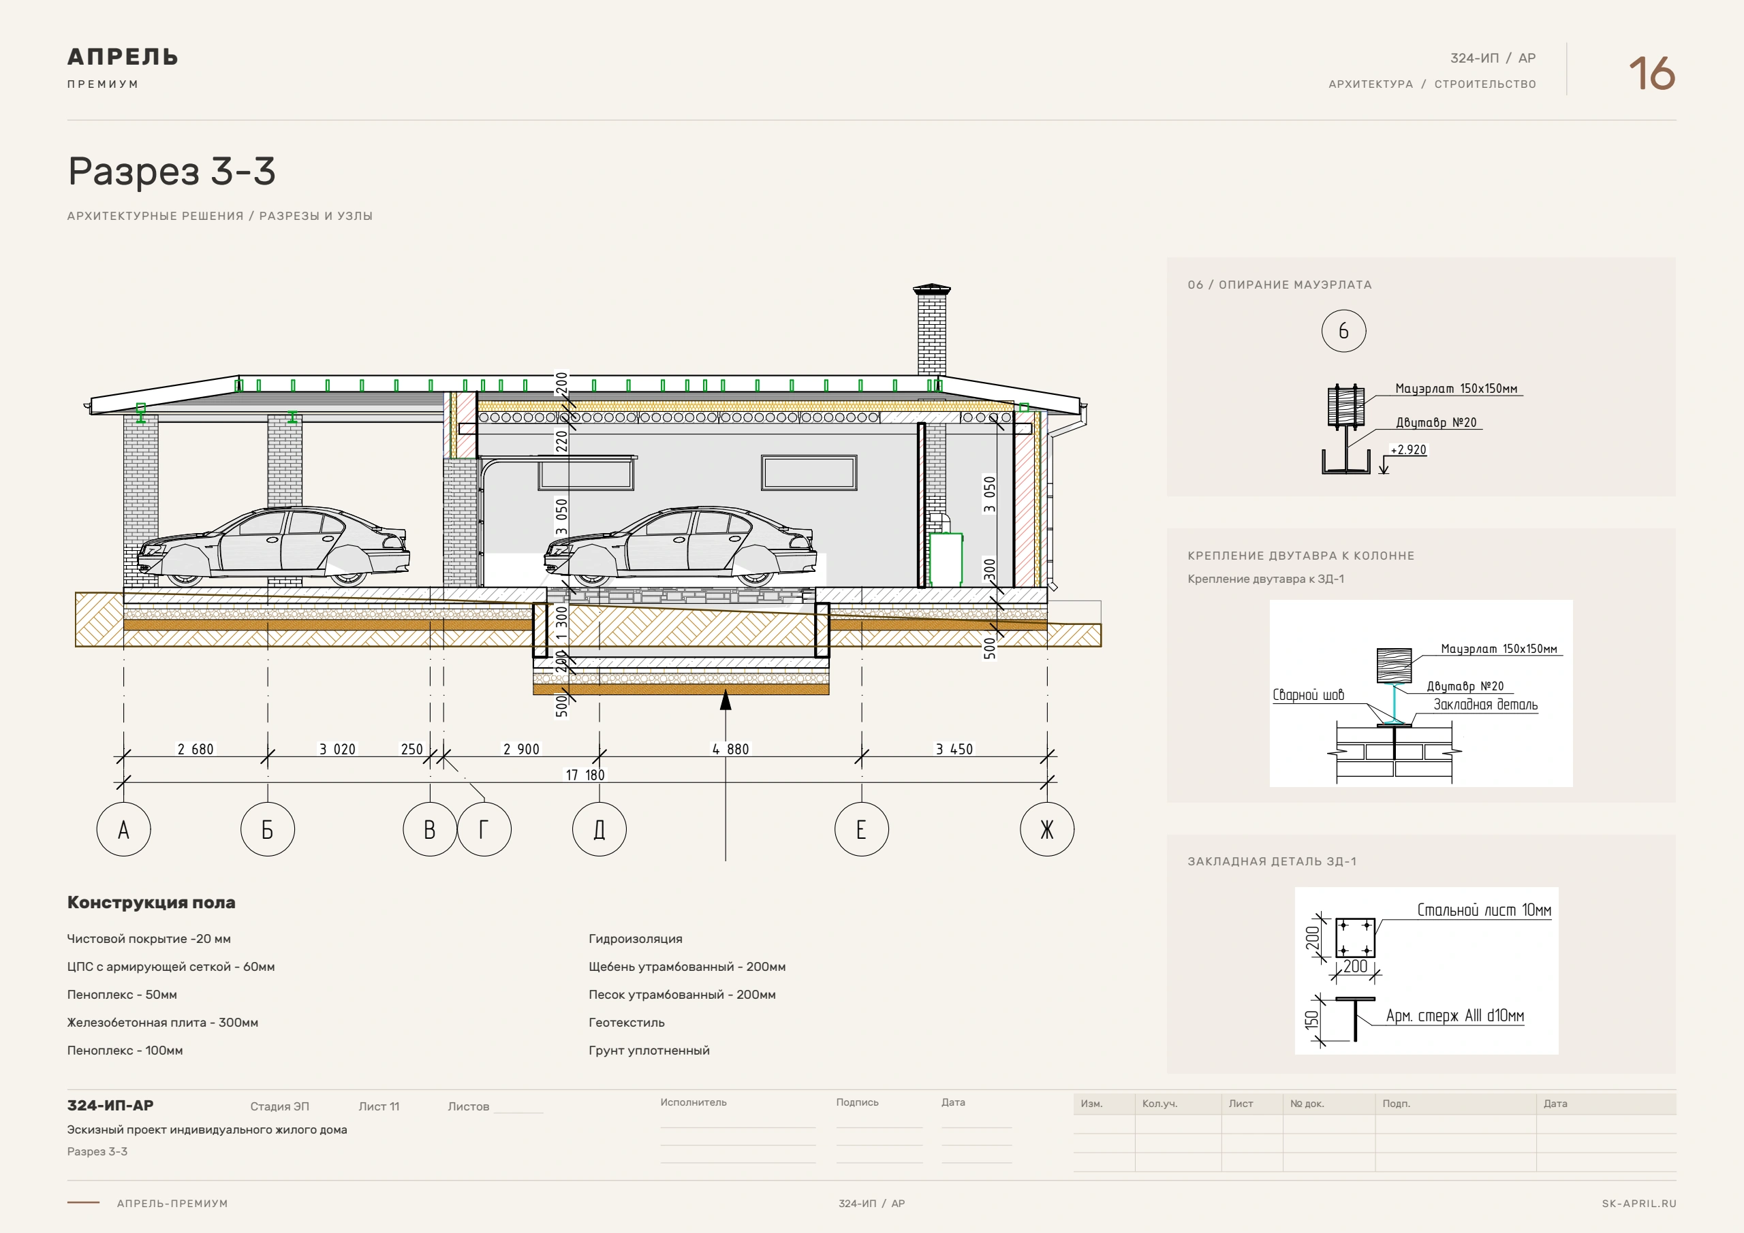Click the АПРЕЛЬ logo heading
This screenshot has height=1233, width=1744.
[123, 57]
